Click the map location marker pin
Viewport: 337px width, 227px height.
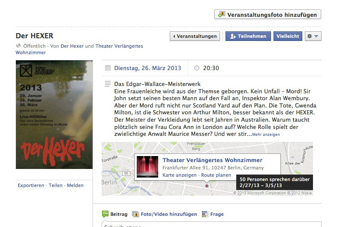coord(207,186)
